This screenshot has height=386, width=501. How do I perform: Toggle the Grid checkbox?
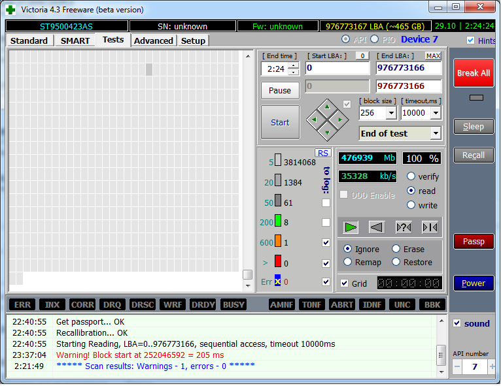[x=345, y=283]
